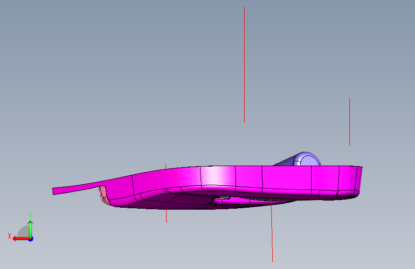
Task: Select the red vertical line at upper right
Action: [x=349, y=122]
